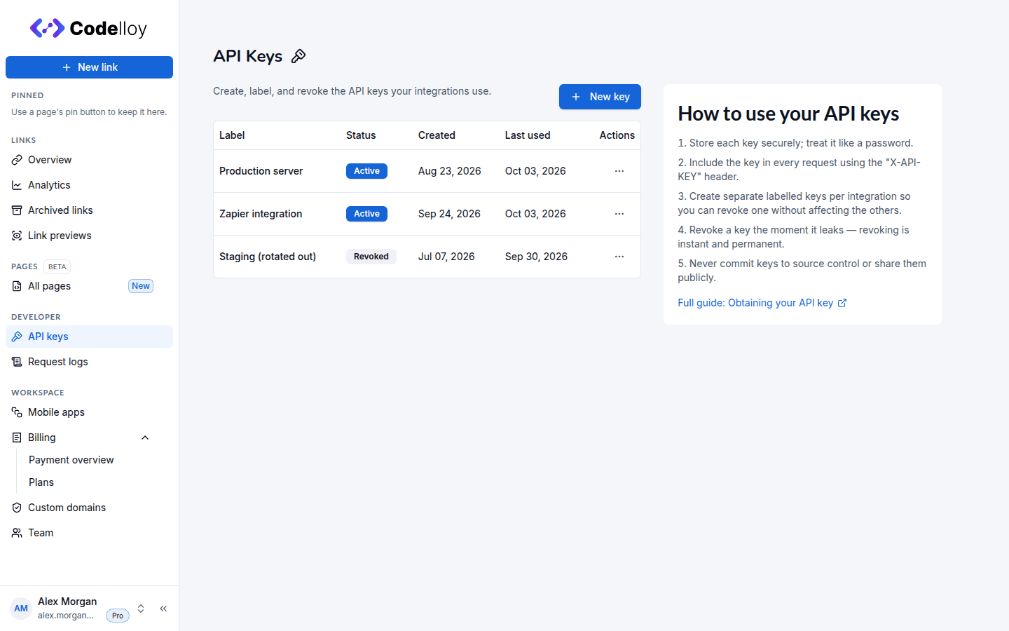The image size is (1009, 631).
Task: Go to Plans under Billing
Action: 41,482
